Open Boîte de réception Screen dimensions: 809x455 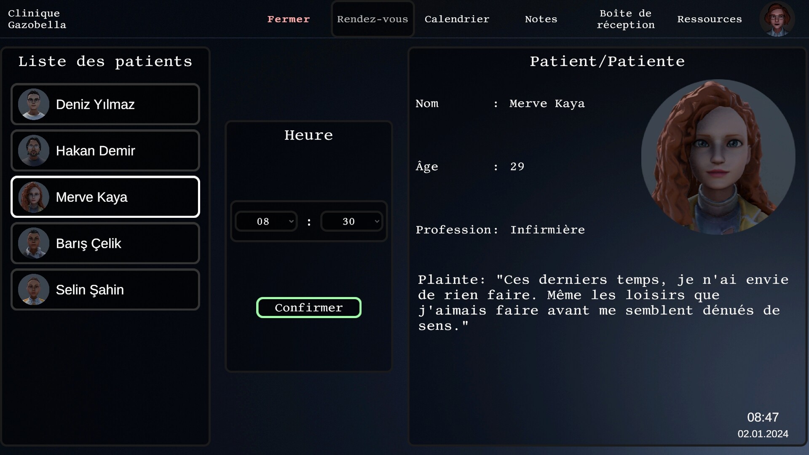click(625, 19)
